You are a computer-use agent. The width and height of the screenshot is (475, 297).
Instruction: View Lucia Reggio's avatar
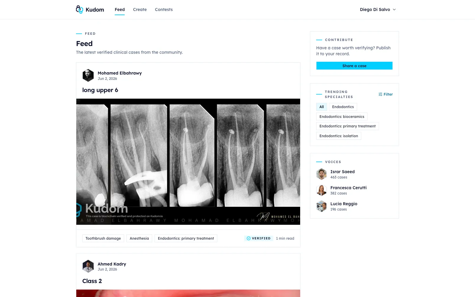coord(322,206)
